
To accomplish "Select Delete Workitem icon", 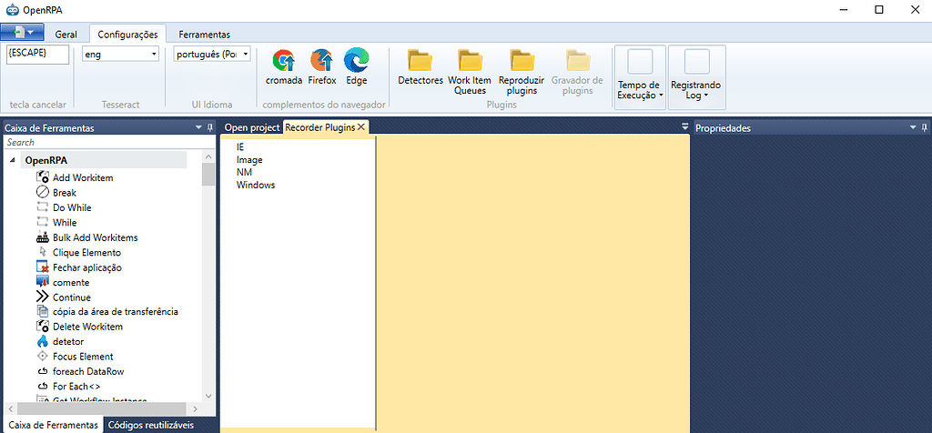I will point(42,326).
